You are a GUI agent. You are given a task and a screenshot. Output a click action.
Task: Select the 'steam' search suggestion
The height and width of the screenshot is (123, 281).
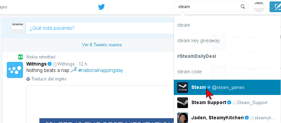[227, 25]
